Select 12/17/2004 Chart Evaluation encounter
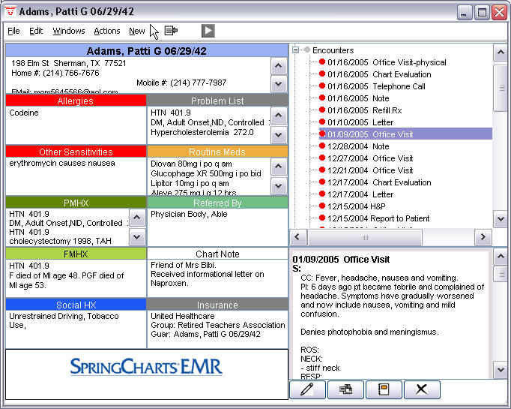 coord(375,182)
